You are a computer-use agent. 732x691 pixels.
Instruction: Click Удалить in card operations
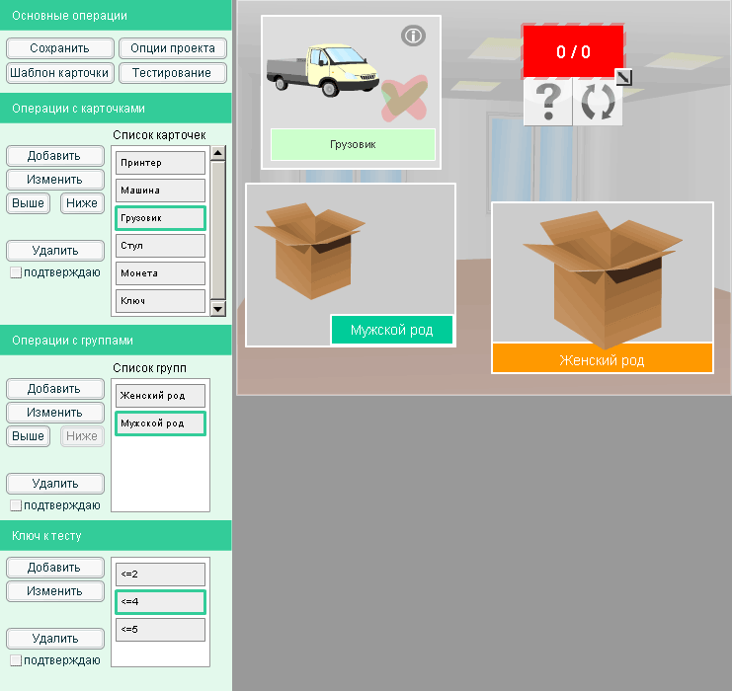tap(55, 251)
